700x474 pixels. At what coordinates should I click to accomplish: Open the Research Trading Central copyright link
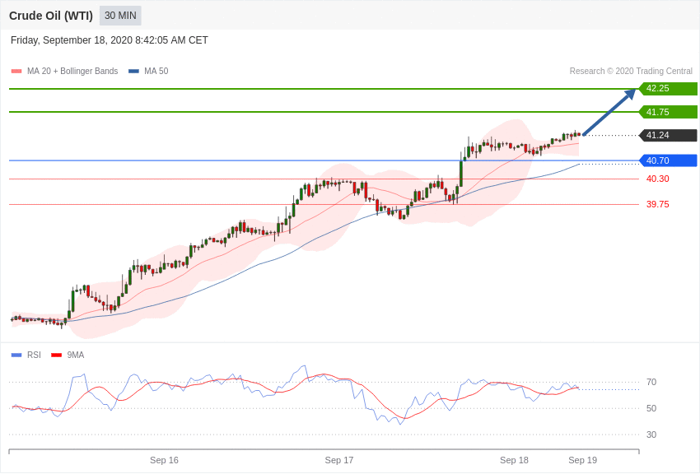pos(631,72)
